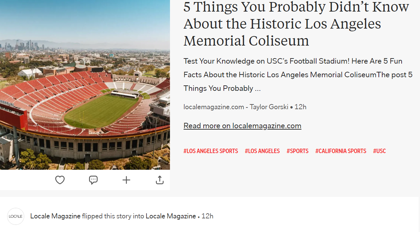
Task: View the #CALIFORNIA SPORTS topic tag
Action: coord(341,151)
